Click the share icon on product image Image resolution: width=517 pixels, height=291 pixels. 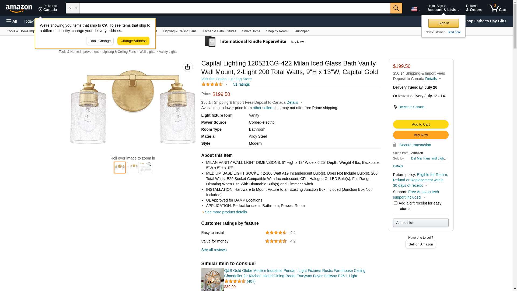tap(188, 67)
